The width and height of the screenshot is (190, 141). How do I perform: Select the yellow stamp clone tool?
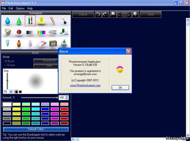pos(42,20)
